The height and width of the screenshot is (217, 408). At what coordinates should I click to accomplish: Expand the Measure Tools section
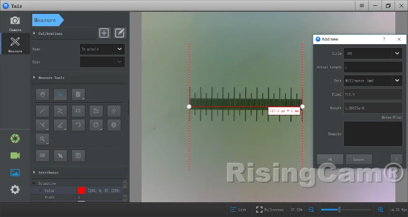34,77
